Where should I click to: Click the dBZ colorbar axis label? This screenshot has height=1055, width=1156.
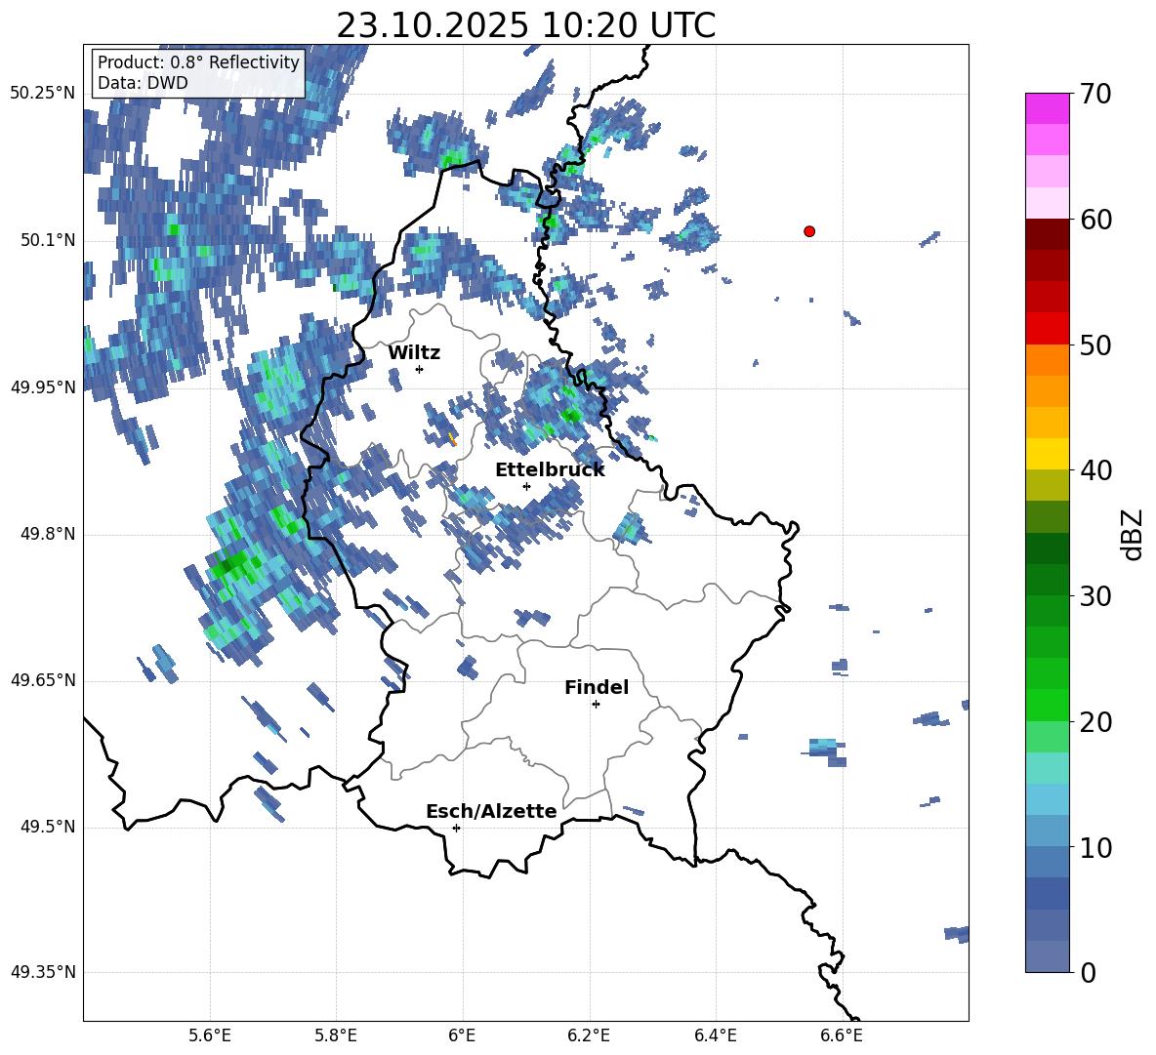(1134, 534)
